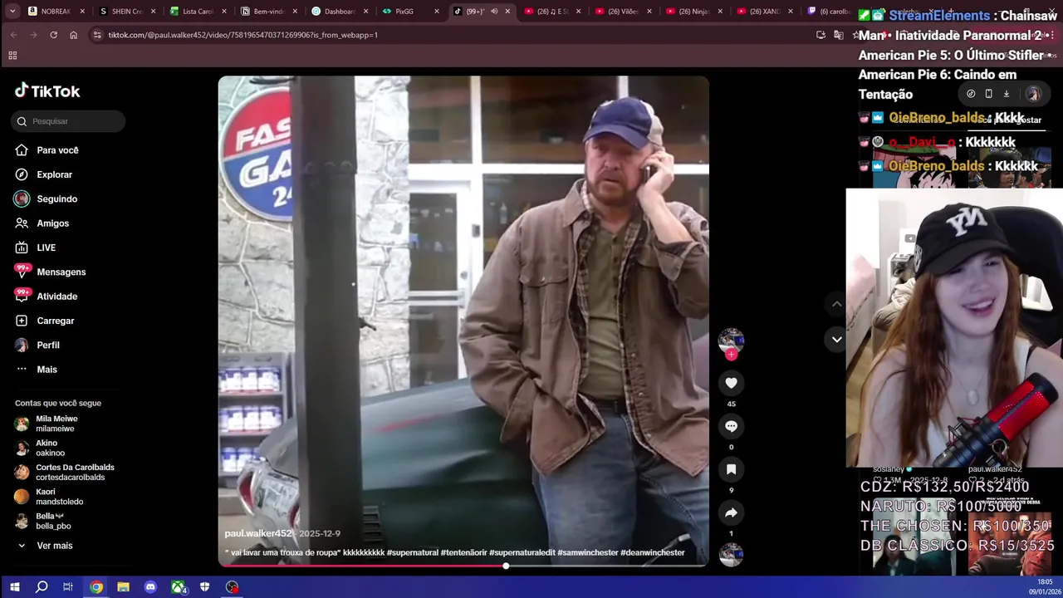Image resolution: width=1063 pixels, height=598 pixels.
Task: Open the Perfil page
Action: pos(37,346)
